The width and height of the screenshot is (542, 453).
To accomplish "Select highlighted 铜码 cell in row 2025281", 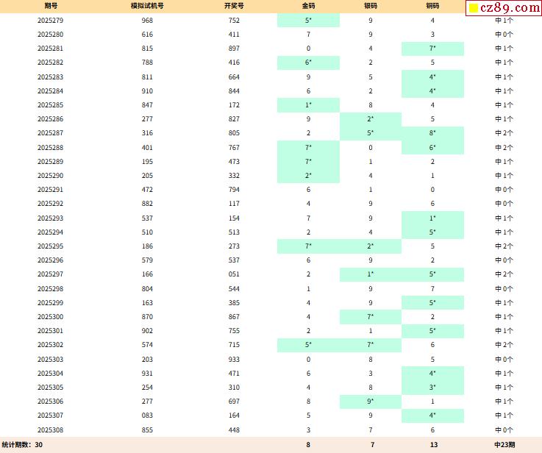I will 432,49.
